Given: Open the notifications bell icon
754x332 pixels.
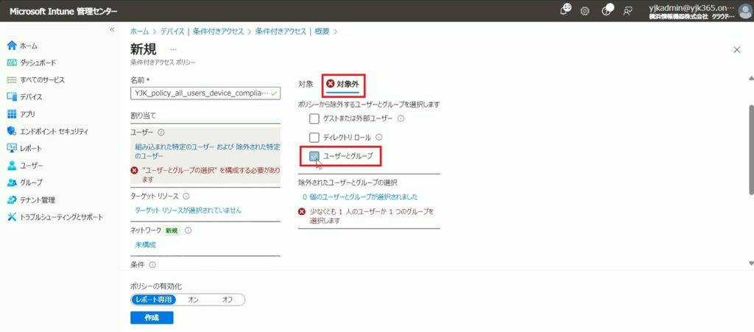Looking at the screenshot, I should click(565, 10).
